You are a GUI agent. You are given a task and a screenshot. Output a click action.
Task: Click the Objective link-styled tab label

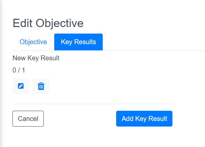(33, 42)
